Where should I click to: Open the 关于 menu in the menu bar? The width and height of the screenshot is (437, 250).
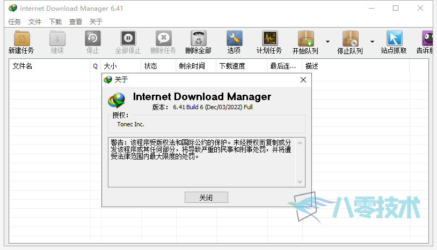96,21
